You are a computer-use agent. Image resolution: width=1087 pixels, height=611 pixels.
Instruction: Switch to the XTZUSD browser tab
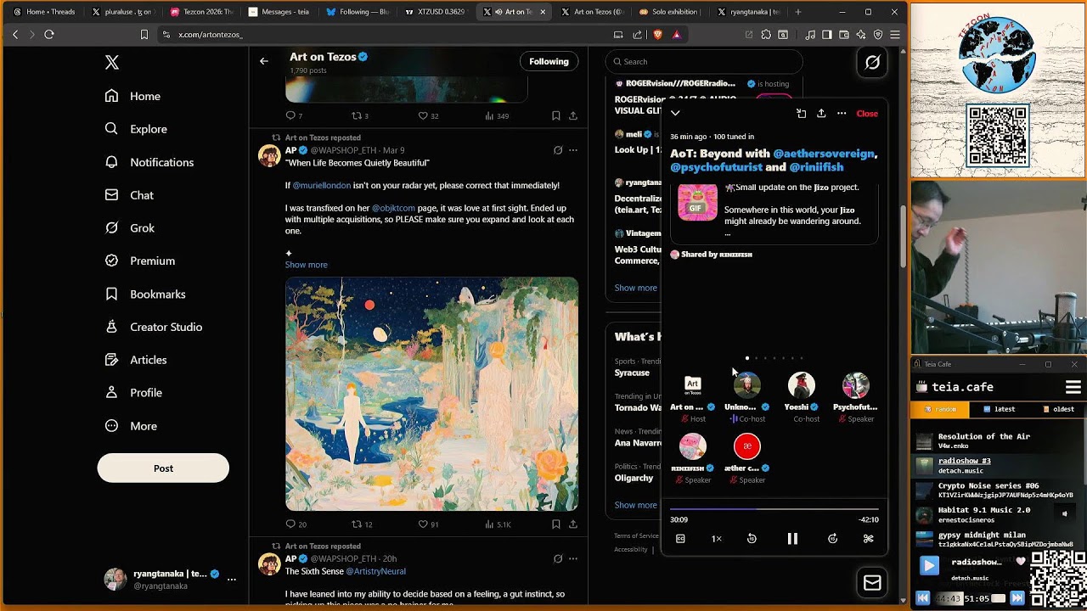pyautogui.click(x=435, y=12)
